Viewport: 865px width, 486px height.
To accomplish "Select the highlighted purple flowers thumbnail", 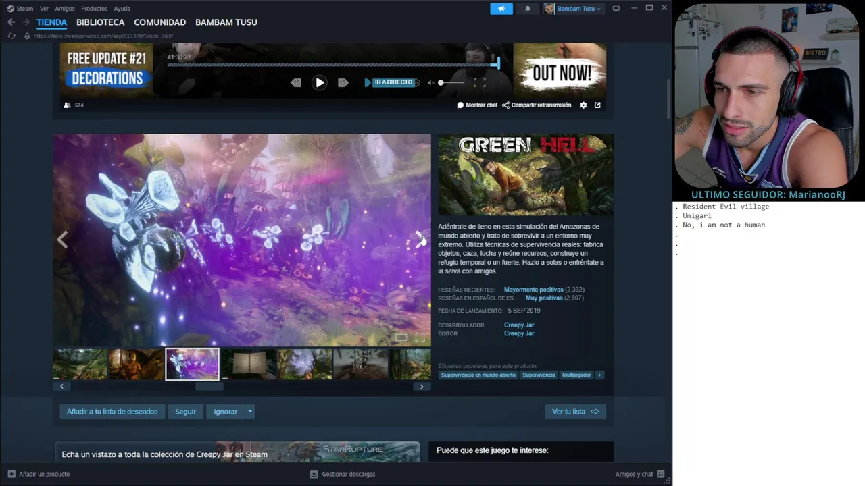I will (x=193, y=364).
